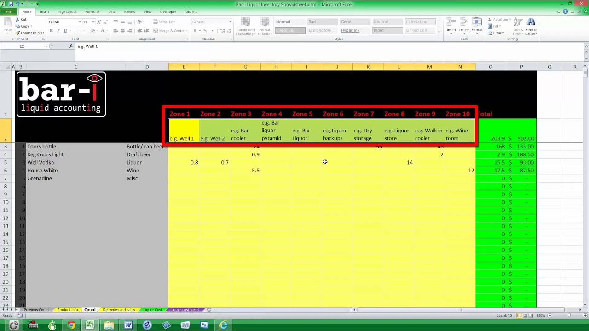Click Increase Indent icon

click(146, 31)
